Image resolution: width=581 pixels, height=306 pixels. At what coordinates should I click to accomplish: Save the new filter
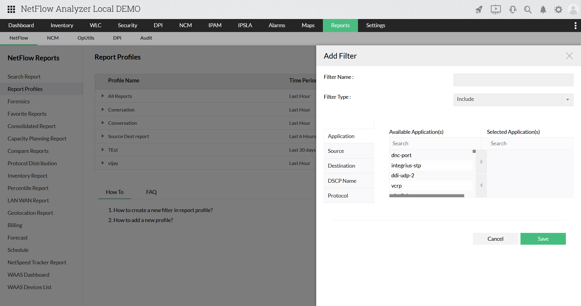tap(543, 239)
